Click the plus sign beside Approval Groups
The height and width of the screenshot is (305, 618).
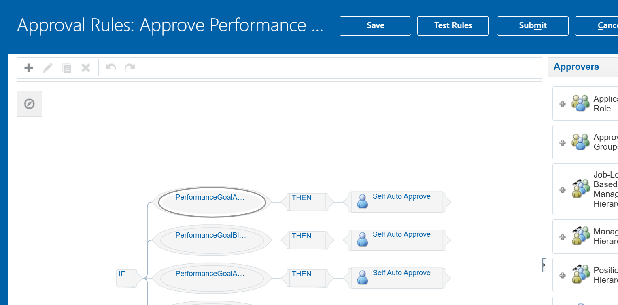[562, 142]
